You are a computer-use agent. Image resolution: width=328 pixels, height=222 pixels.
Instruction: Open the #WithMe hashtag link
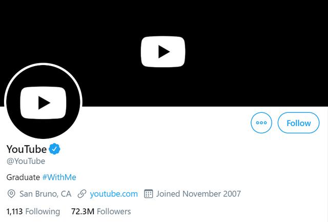pos(59,177)
